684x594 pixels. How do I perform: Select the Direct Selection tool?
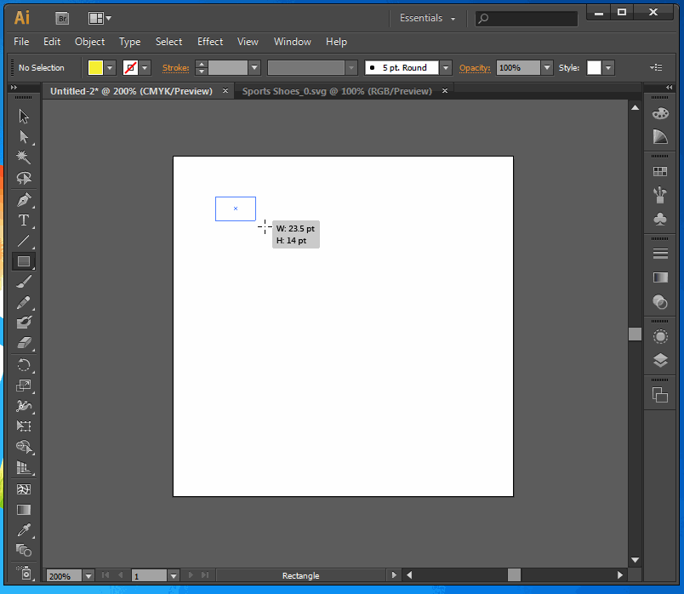point(24,137)
